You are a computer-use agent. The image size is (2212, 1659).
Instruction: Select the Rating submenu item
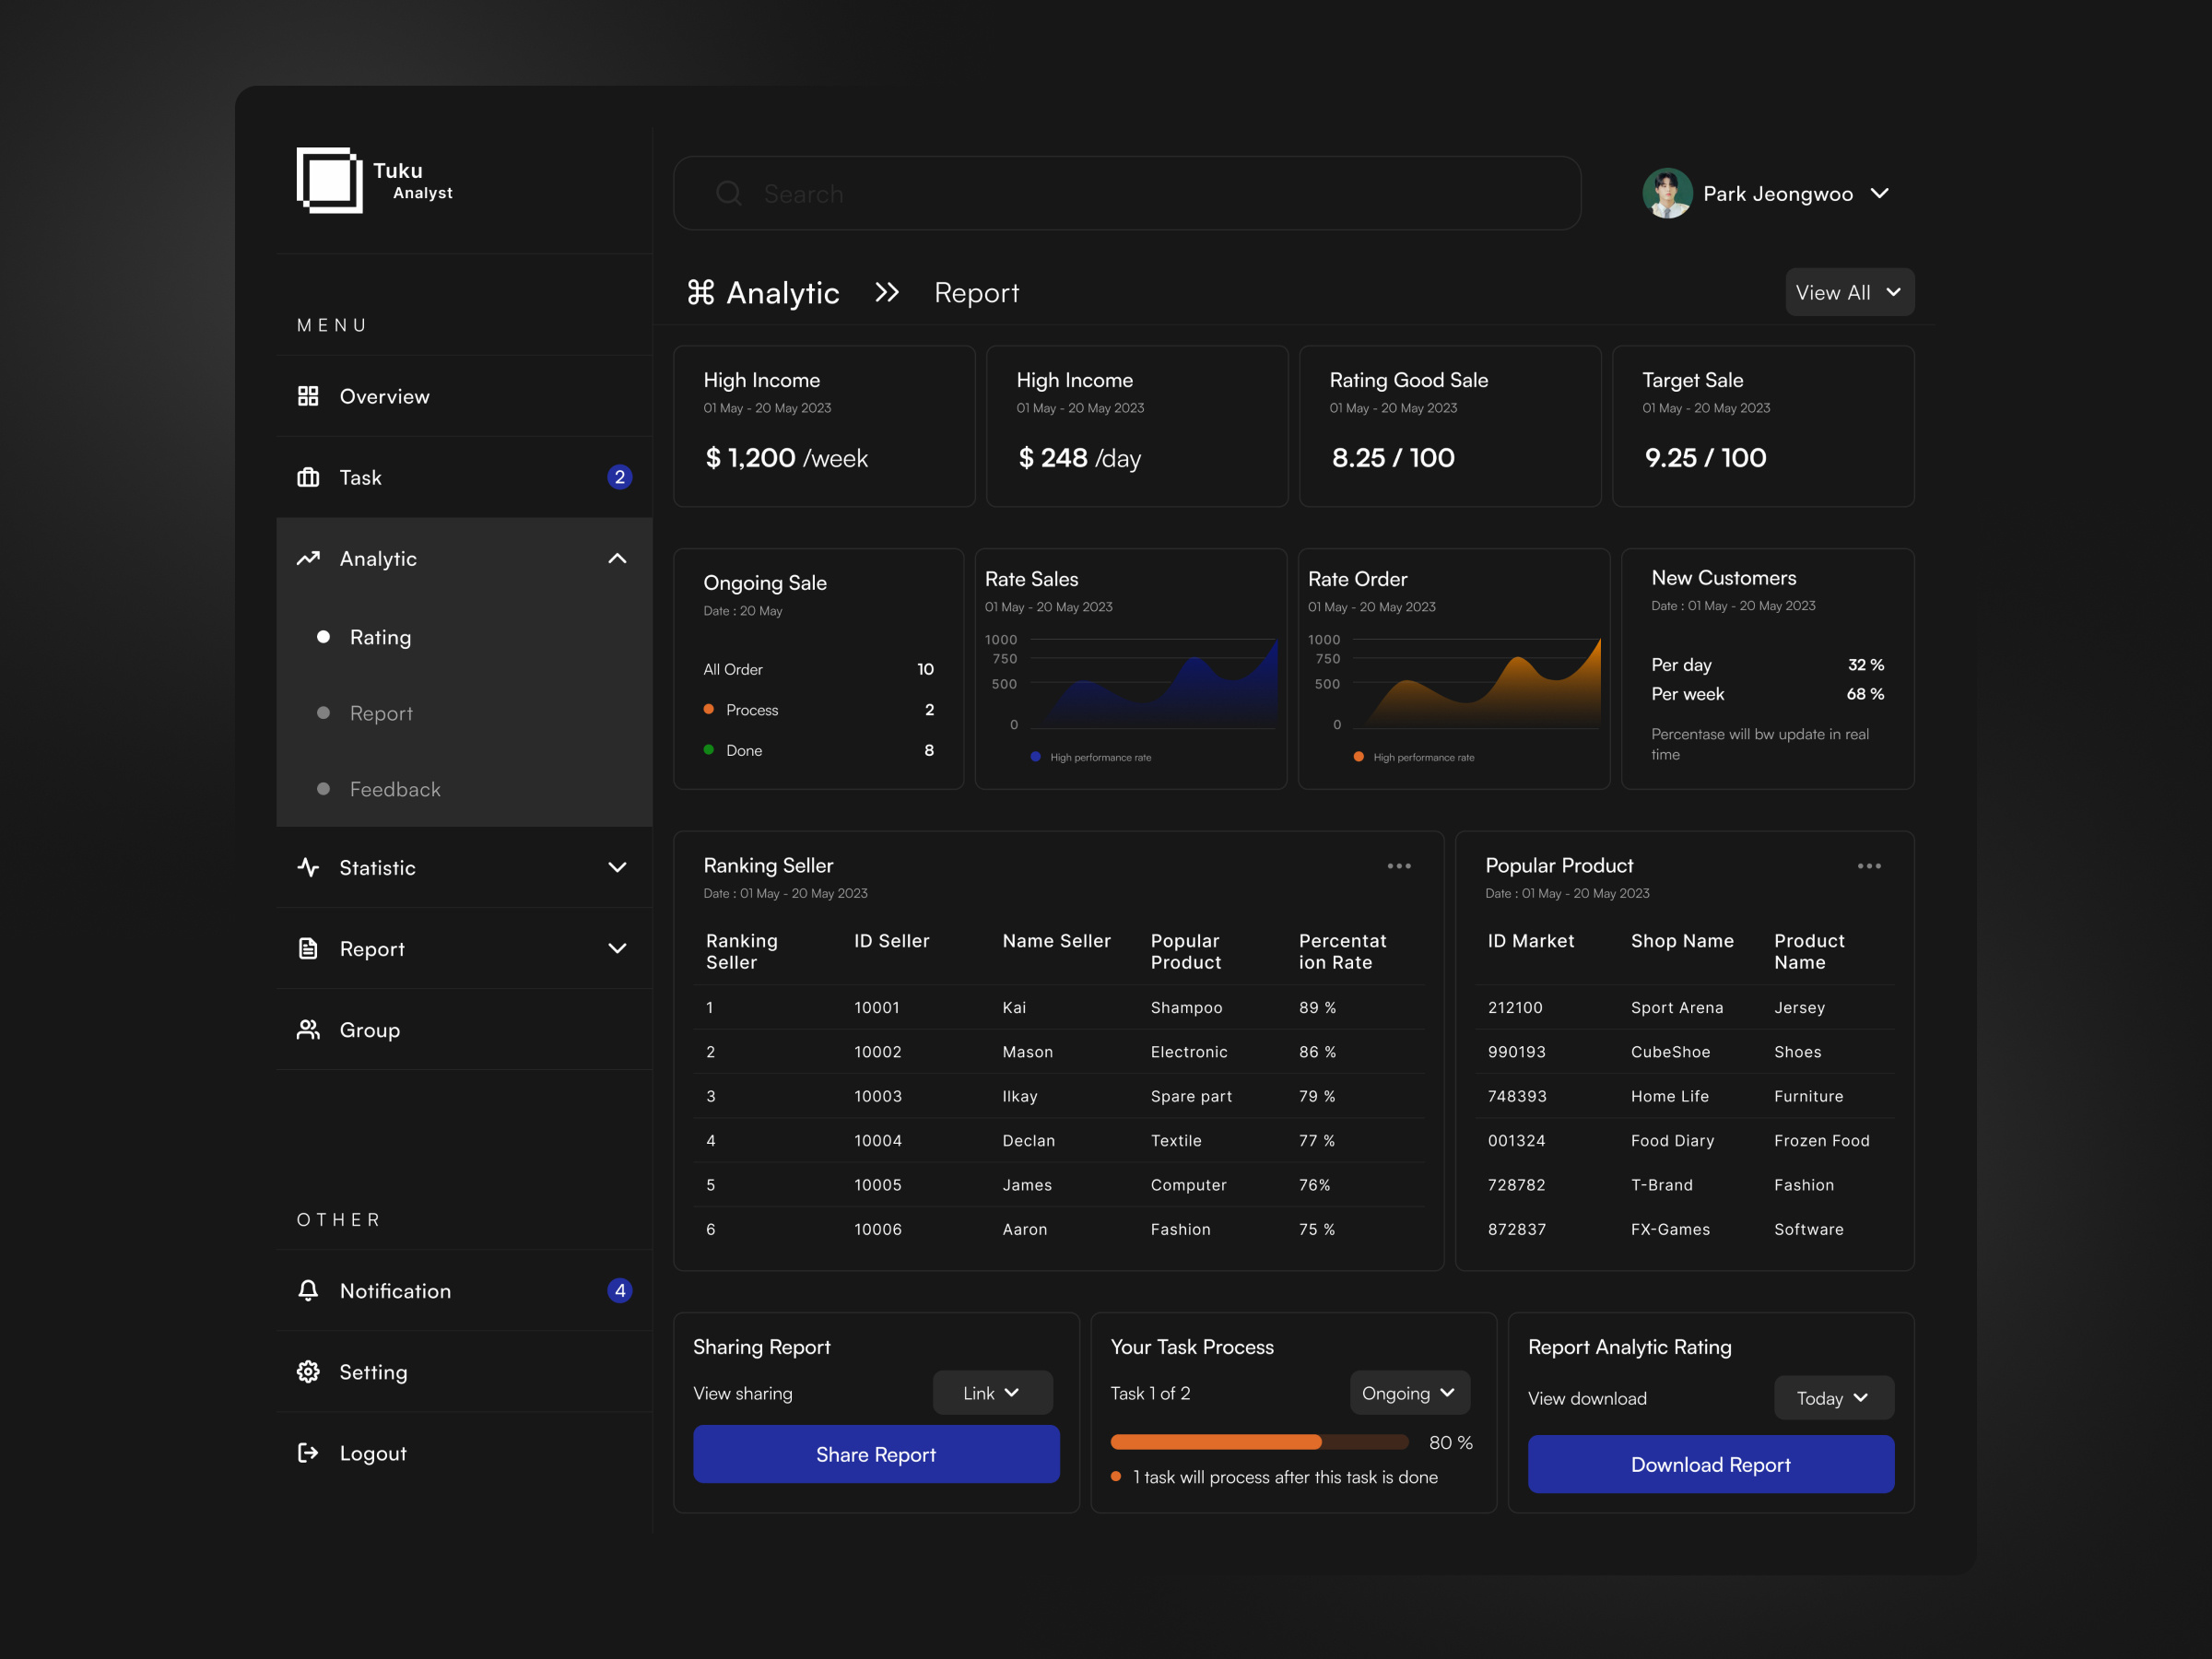click(380, 637)
